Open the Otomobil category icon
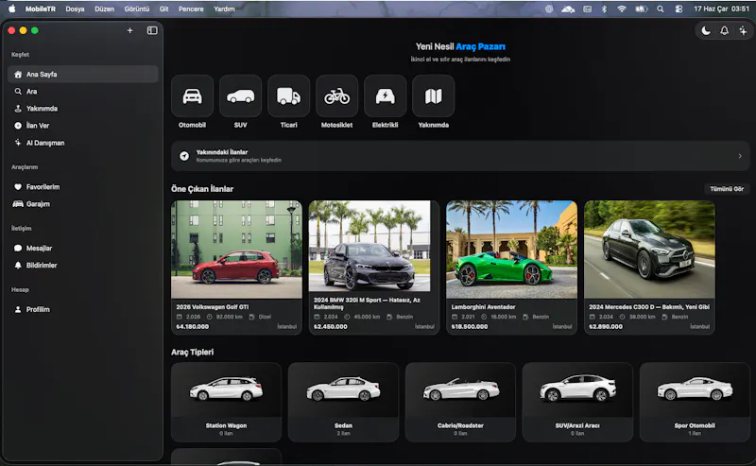This screenshot has height=466, width=756. click(x=192, y=96)
